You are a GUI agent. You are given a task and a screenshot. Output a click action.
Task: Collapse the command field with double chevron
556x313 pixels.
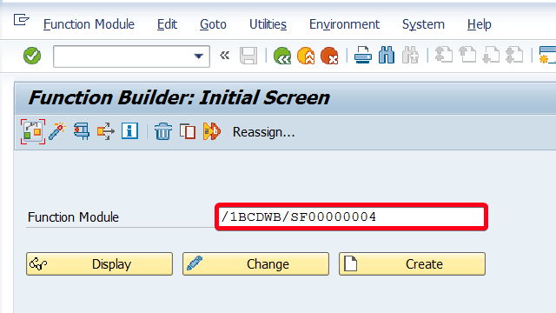coord(224,56)
